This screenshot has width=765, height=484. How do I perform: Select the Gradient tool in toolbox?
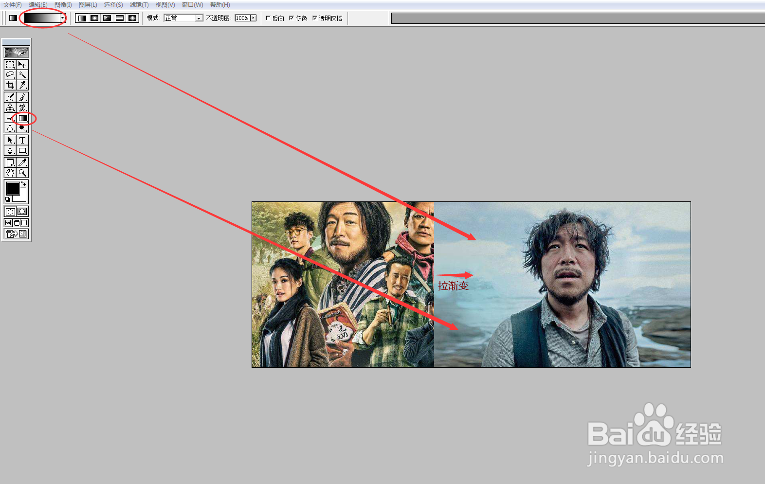click(x=22, y=118)
